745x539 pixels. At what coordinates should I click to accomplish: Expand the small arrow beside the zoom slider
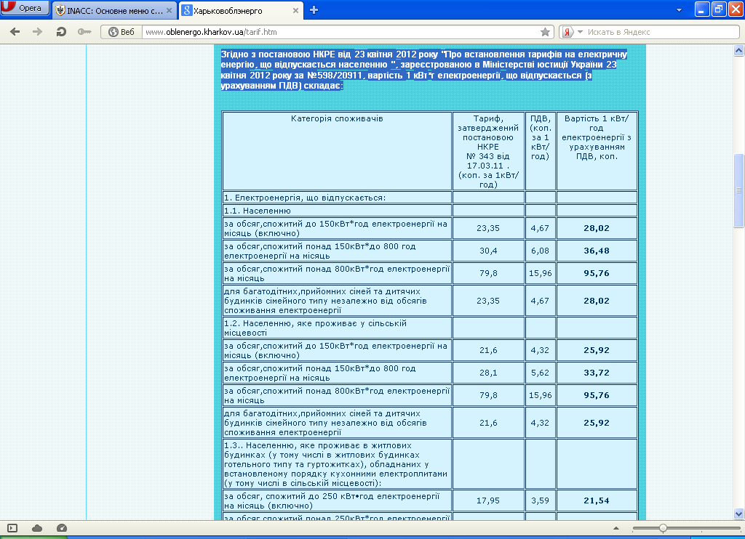tap(616, 528)
